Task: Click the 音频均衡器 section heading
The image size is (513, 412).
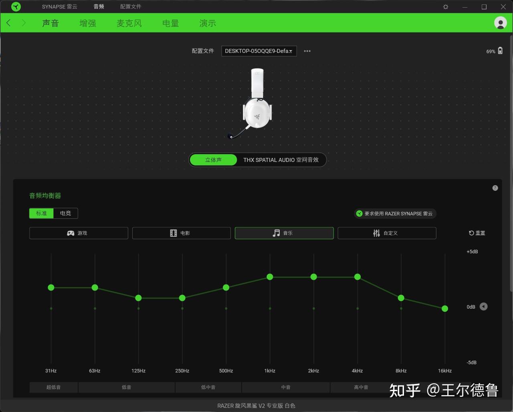Action: [45, 196]
